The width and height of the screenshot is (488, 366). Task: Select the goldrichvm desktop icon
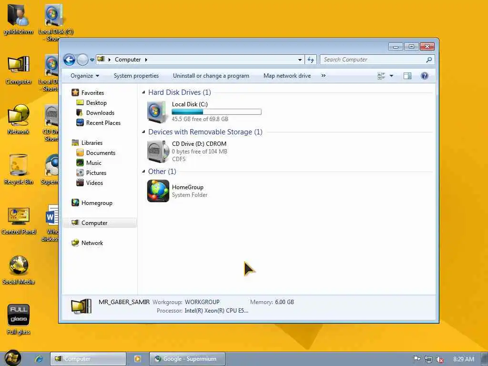click(x=19, y=20)
